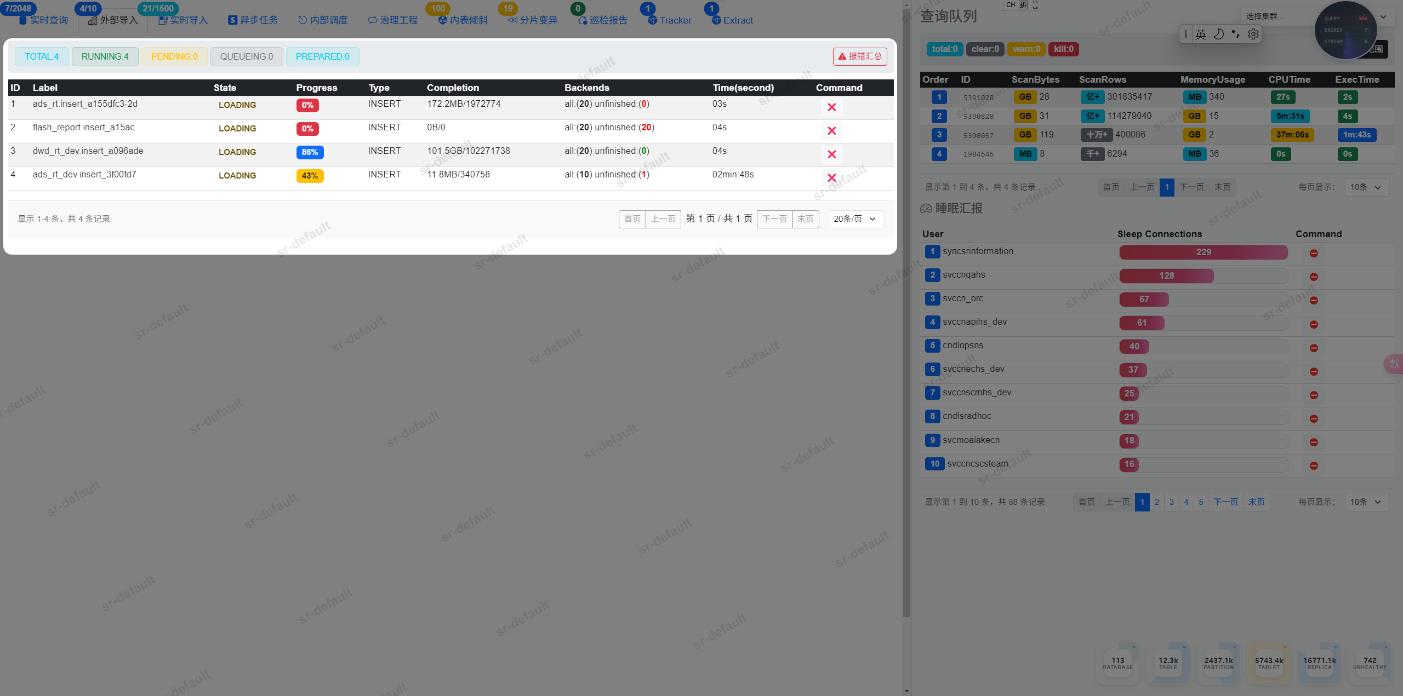The height and width of the screenshot is (696, 1403).
Task: Click red X for ads_rt_dev.insert_3f00fd7
Action: [831, 178]
